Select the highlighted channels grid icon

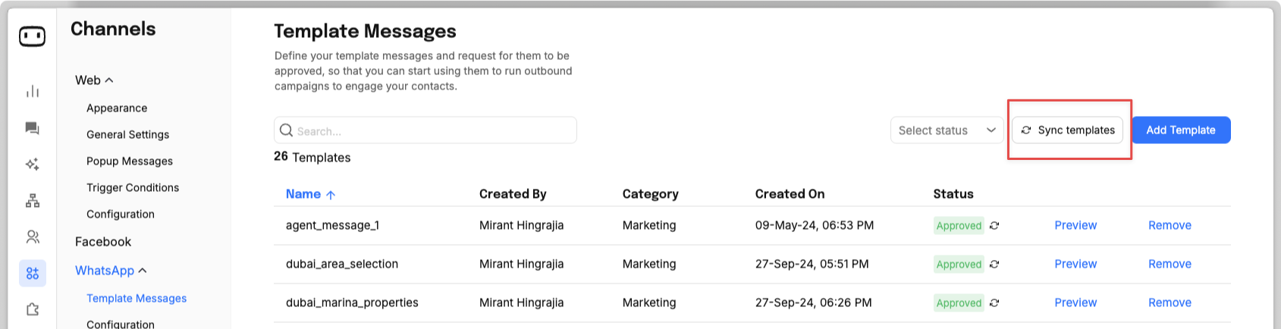(33, 273)
